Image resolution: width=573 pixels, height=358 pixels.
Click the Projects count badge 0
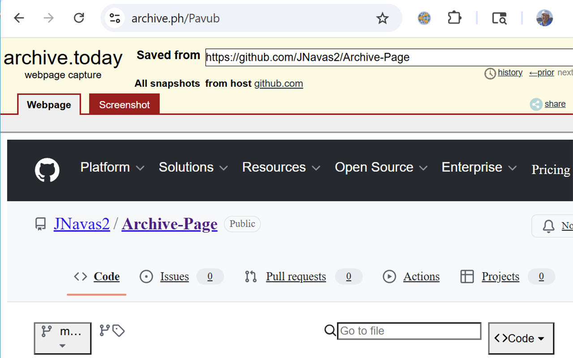tap(541, 277)
